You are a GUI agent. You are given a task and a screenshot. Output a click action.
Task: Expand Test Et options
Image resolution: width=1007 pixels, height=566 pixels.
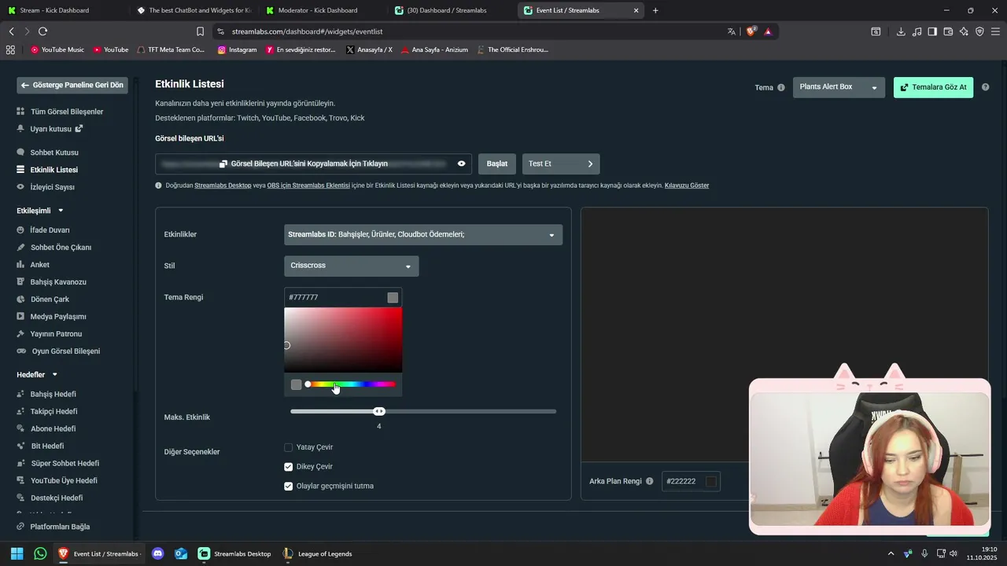[x=561, y=164]
